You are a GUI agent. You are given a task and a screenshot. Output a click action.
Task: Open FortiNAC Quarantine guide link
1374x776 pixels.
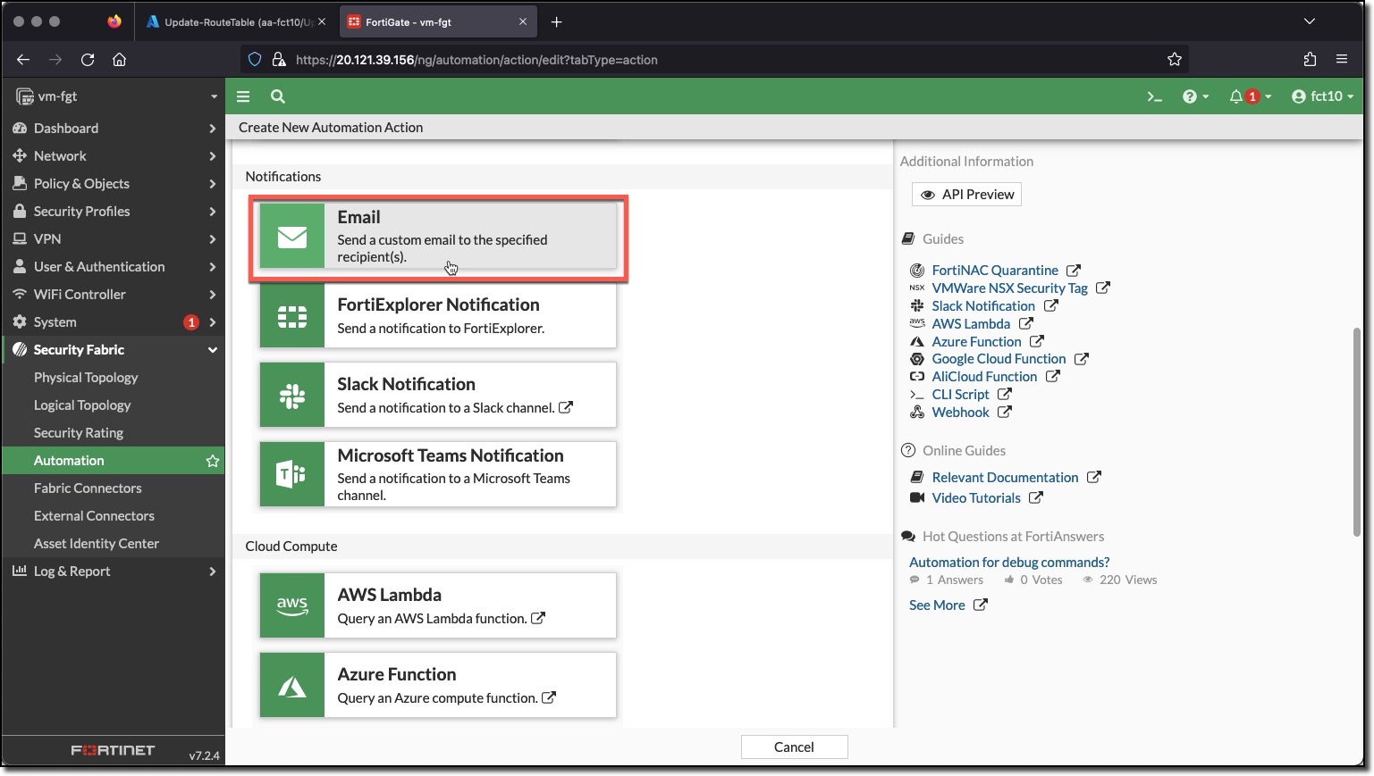pyautogui.click(x=995, y=271)
